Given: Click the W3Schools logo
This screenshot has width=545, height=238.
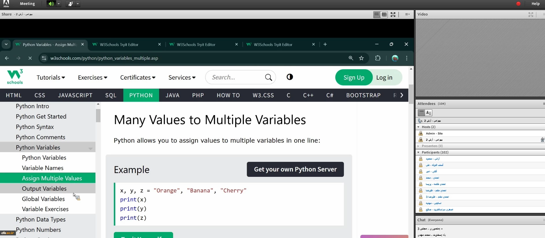Looking at the screenshot, I should coord(15,77).
